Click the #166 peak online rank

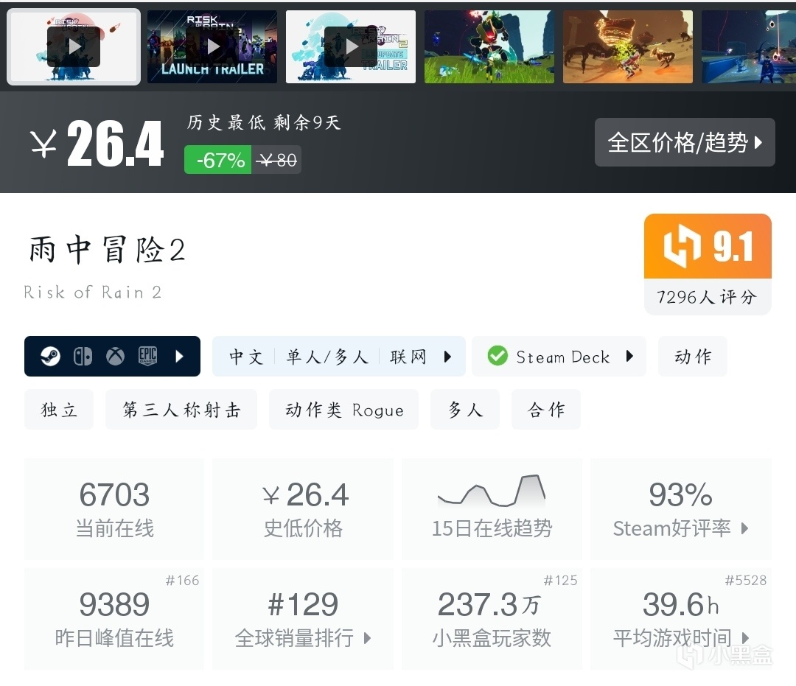(182, 581)
